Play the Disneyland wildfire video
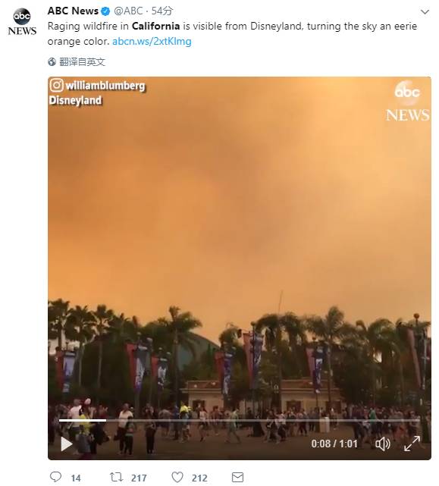 coord(66,444)
